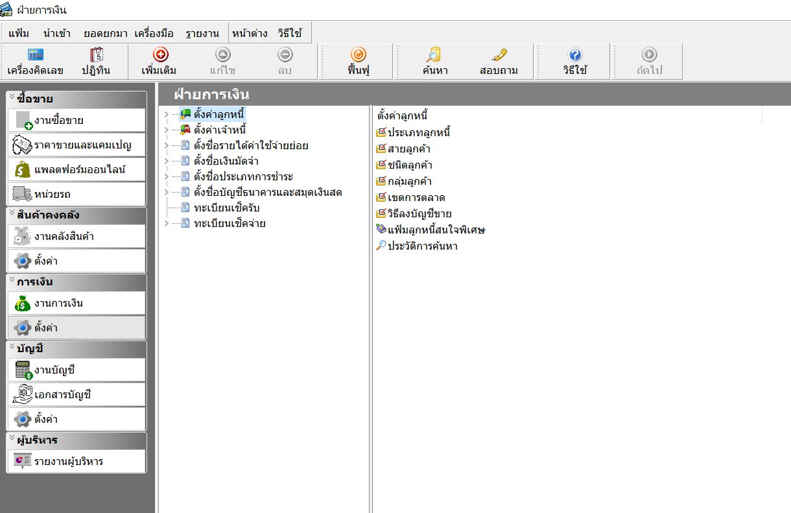
Task: Open the วิธีใช้ help toolbar icon
Action: [574, 56]
